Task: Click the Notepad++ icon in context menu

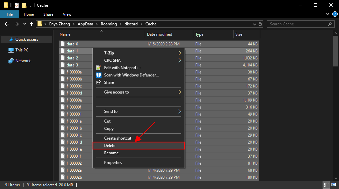Action: point(99,68)
